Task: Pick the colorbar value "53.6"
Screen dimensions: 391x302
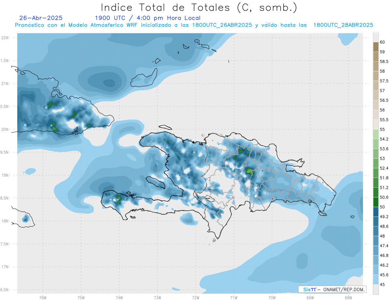Action: click(384, 149)
